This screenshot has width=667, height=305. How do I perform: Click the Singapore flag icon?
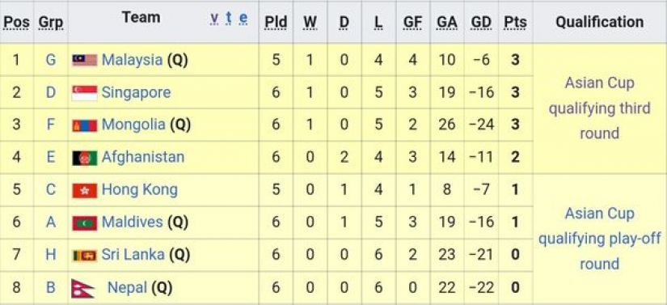(x=84, y=93)
